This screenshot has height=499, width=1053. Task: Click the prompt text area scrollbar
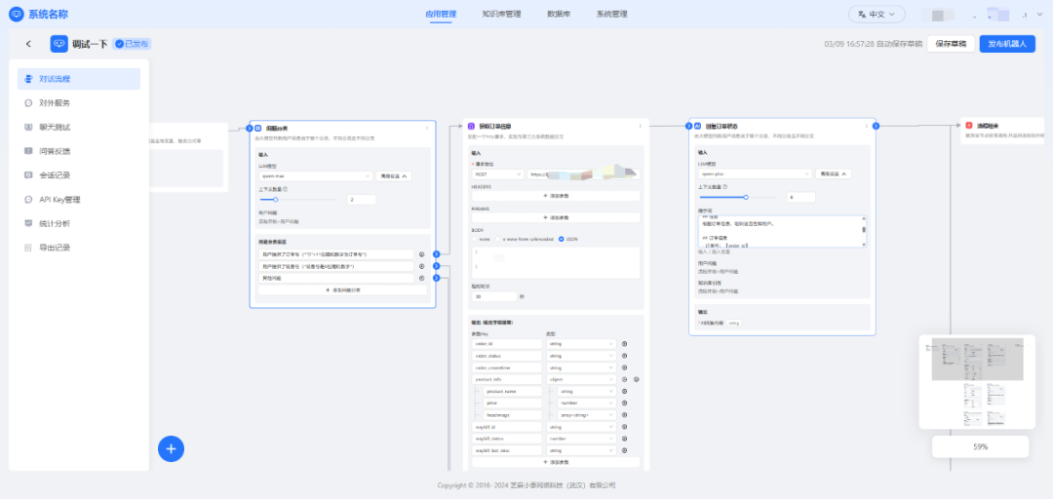tap(864, 232)
